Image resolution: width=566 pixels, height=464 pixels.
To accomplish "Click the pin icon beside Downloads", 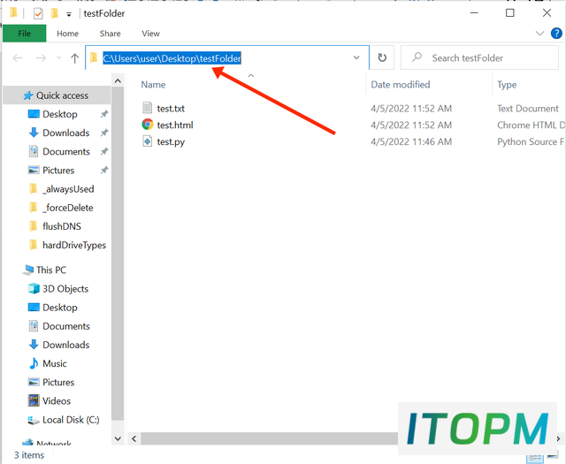I will [104, 133].
